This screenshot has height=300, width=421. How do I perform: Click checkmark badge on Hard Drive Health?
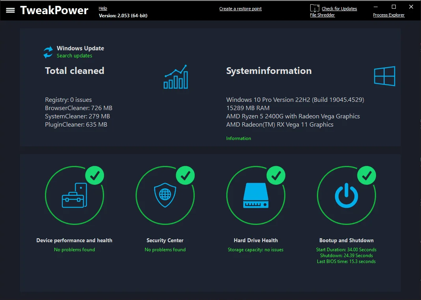pyautogui.click(x=276, y=175)
